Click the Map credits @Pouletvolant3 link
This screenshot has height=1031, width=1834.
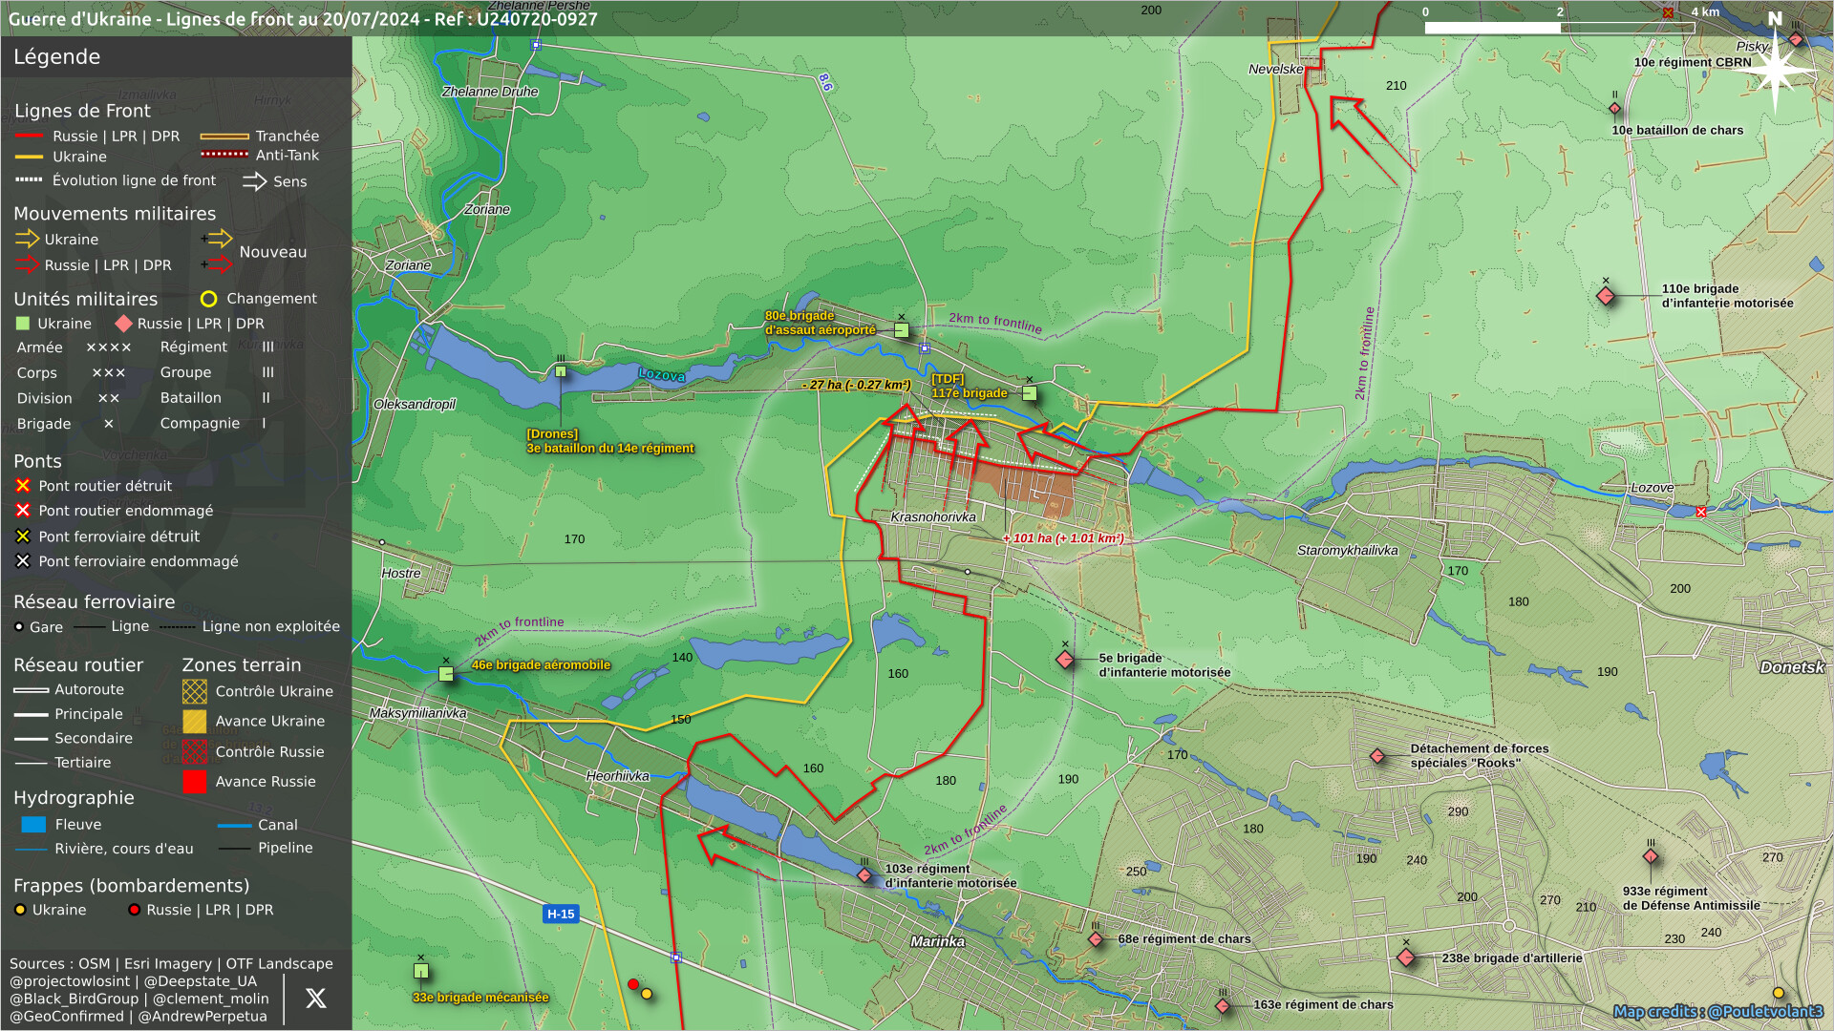tap(1717, 1012)
